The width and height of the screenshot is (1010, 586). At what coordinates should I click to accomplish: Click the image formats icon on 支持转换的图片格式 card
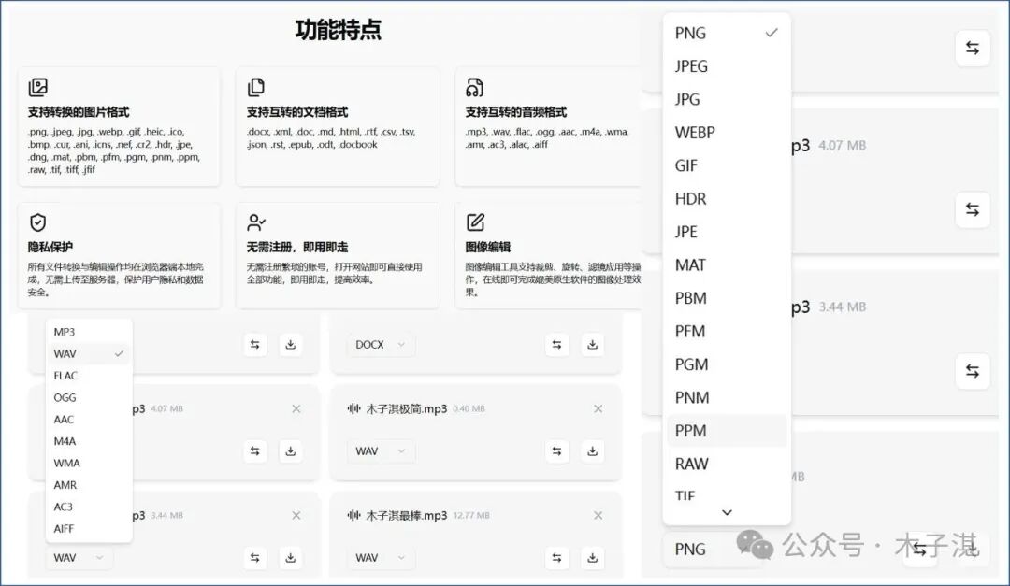pos(37,86)
